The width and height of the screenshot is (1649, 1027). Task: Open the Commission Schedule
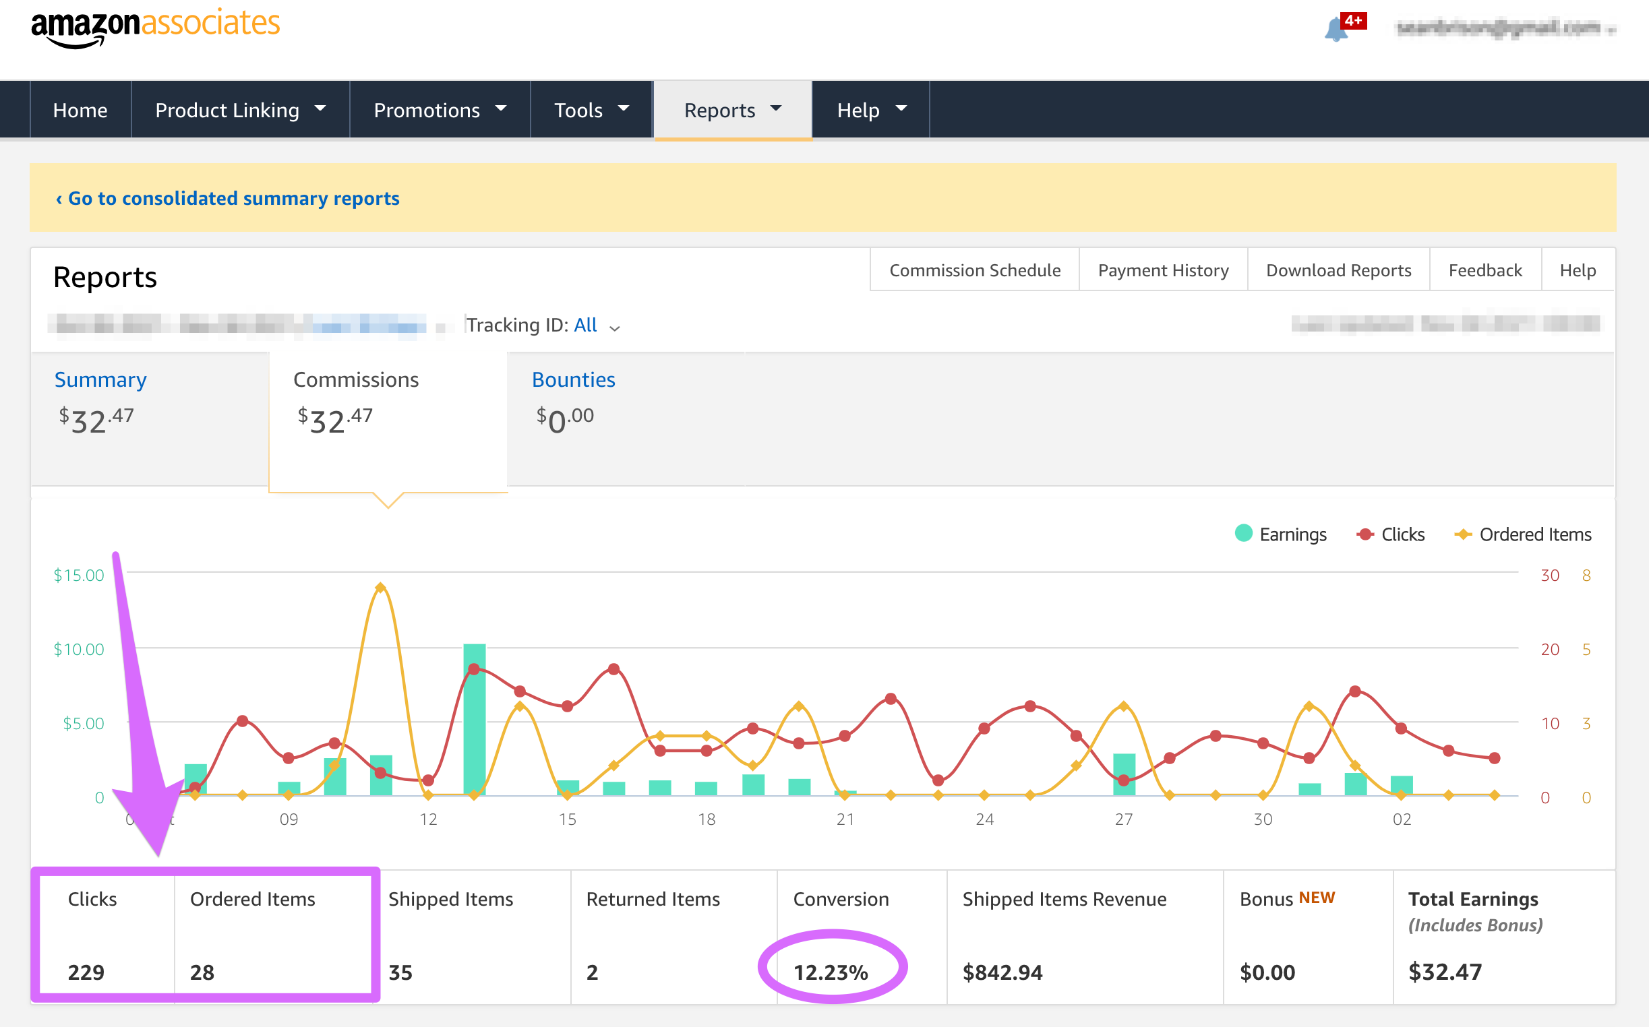(973, 270)
